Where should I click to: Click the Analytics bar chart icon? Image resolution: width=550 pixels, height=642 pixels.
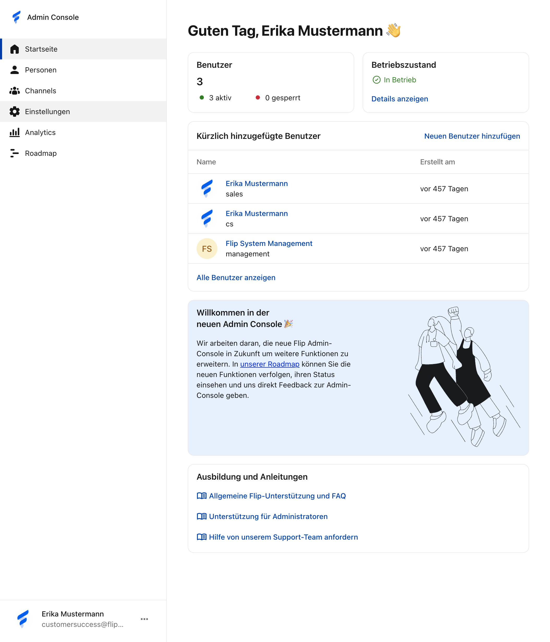(x=15, y=132)
